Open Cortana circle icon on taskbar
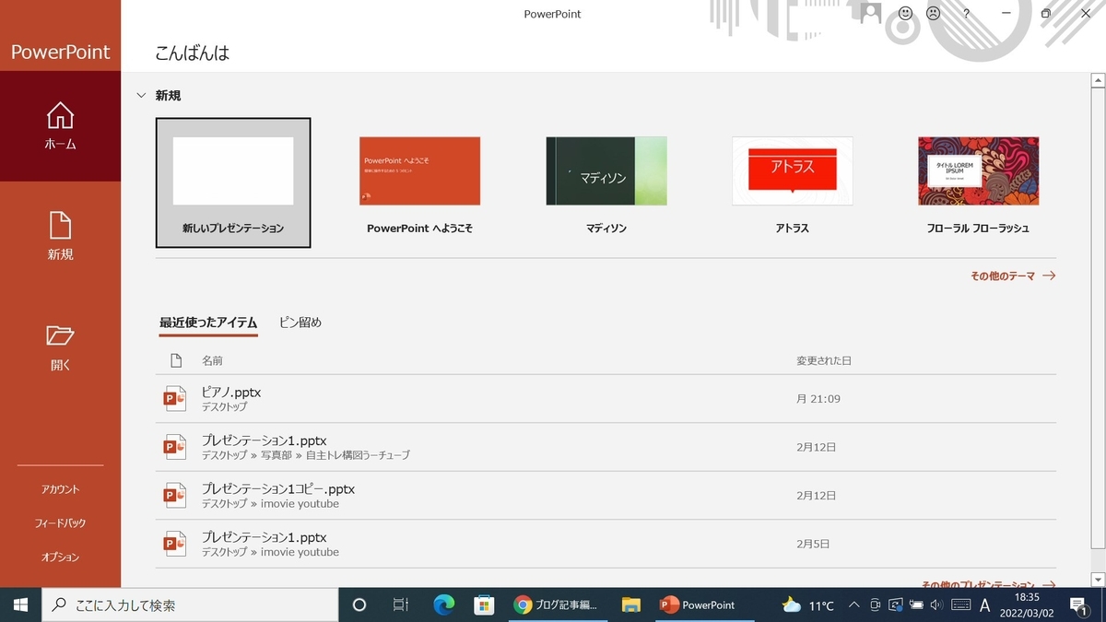 coord(359,605)
